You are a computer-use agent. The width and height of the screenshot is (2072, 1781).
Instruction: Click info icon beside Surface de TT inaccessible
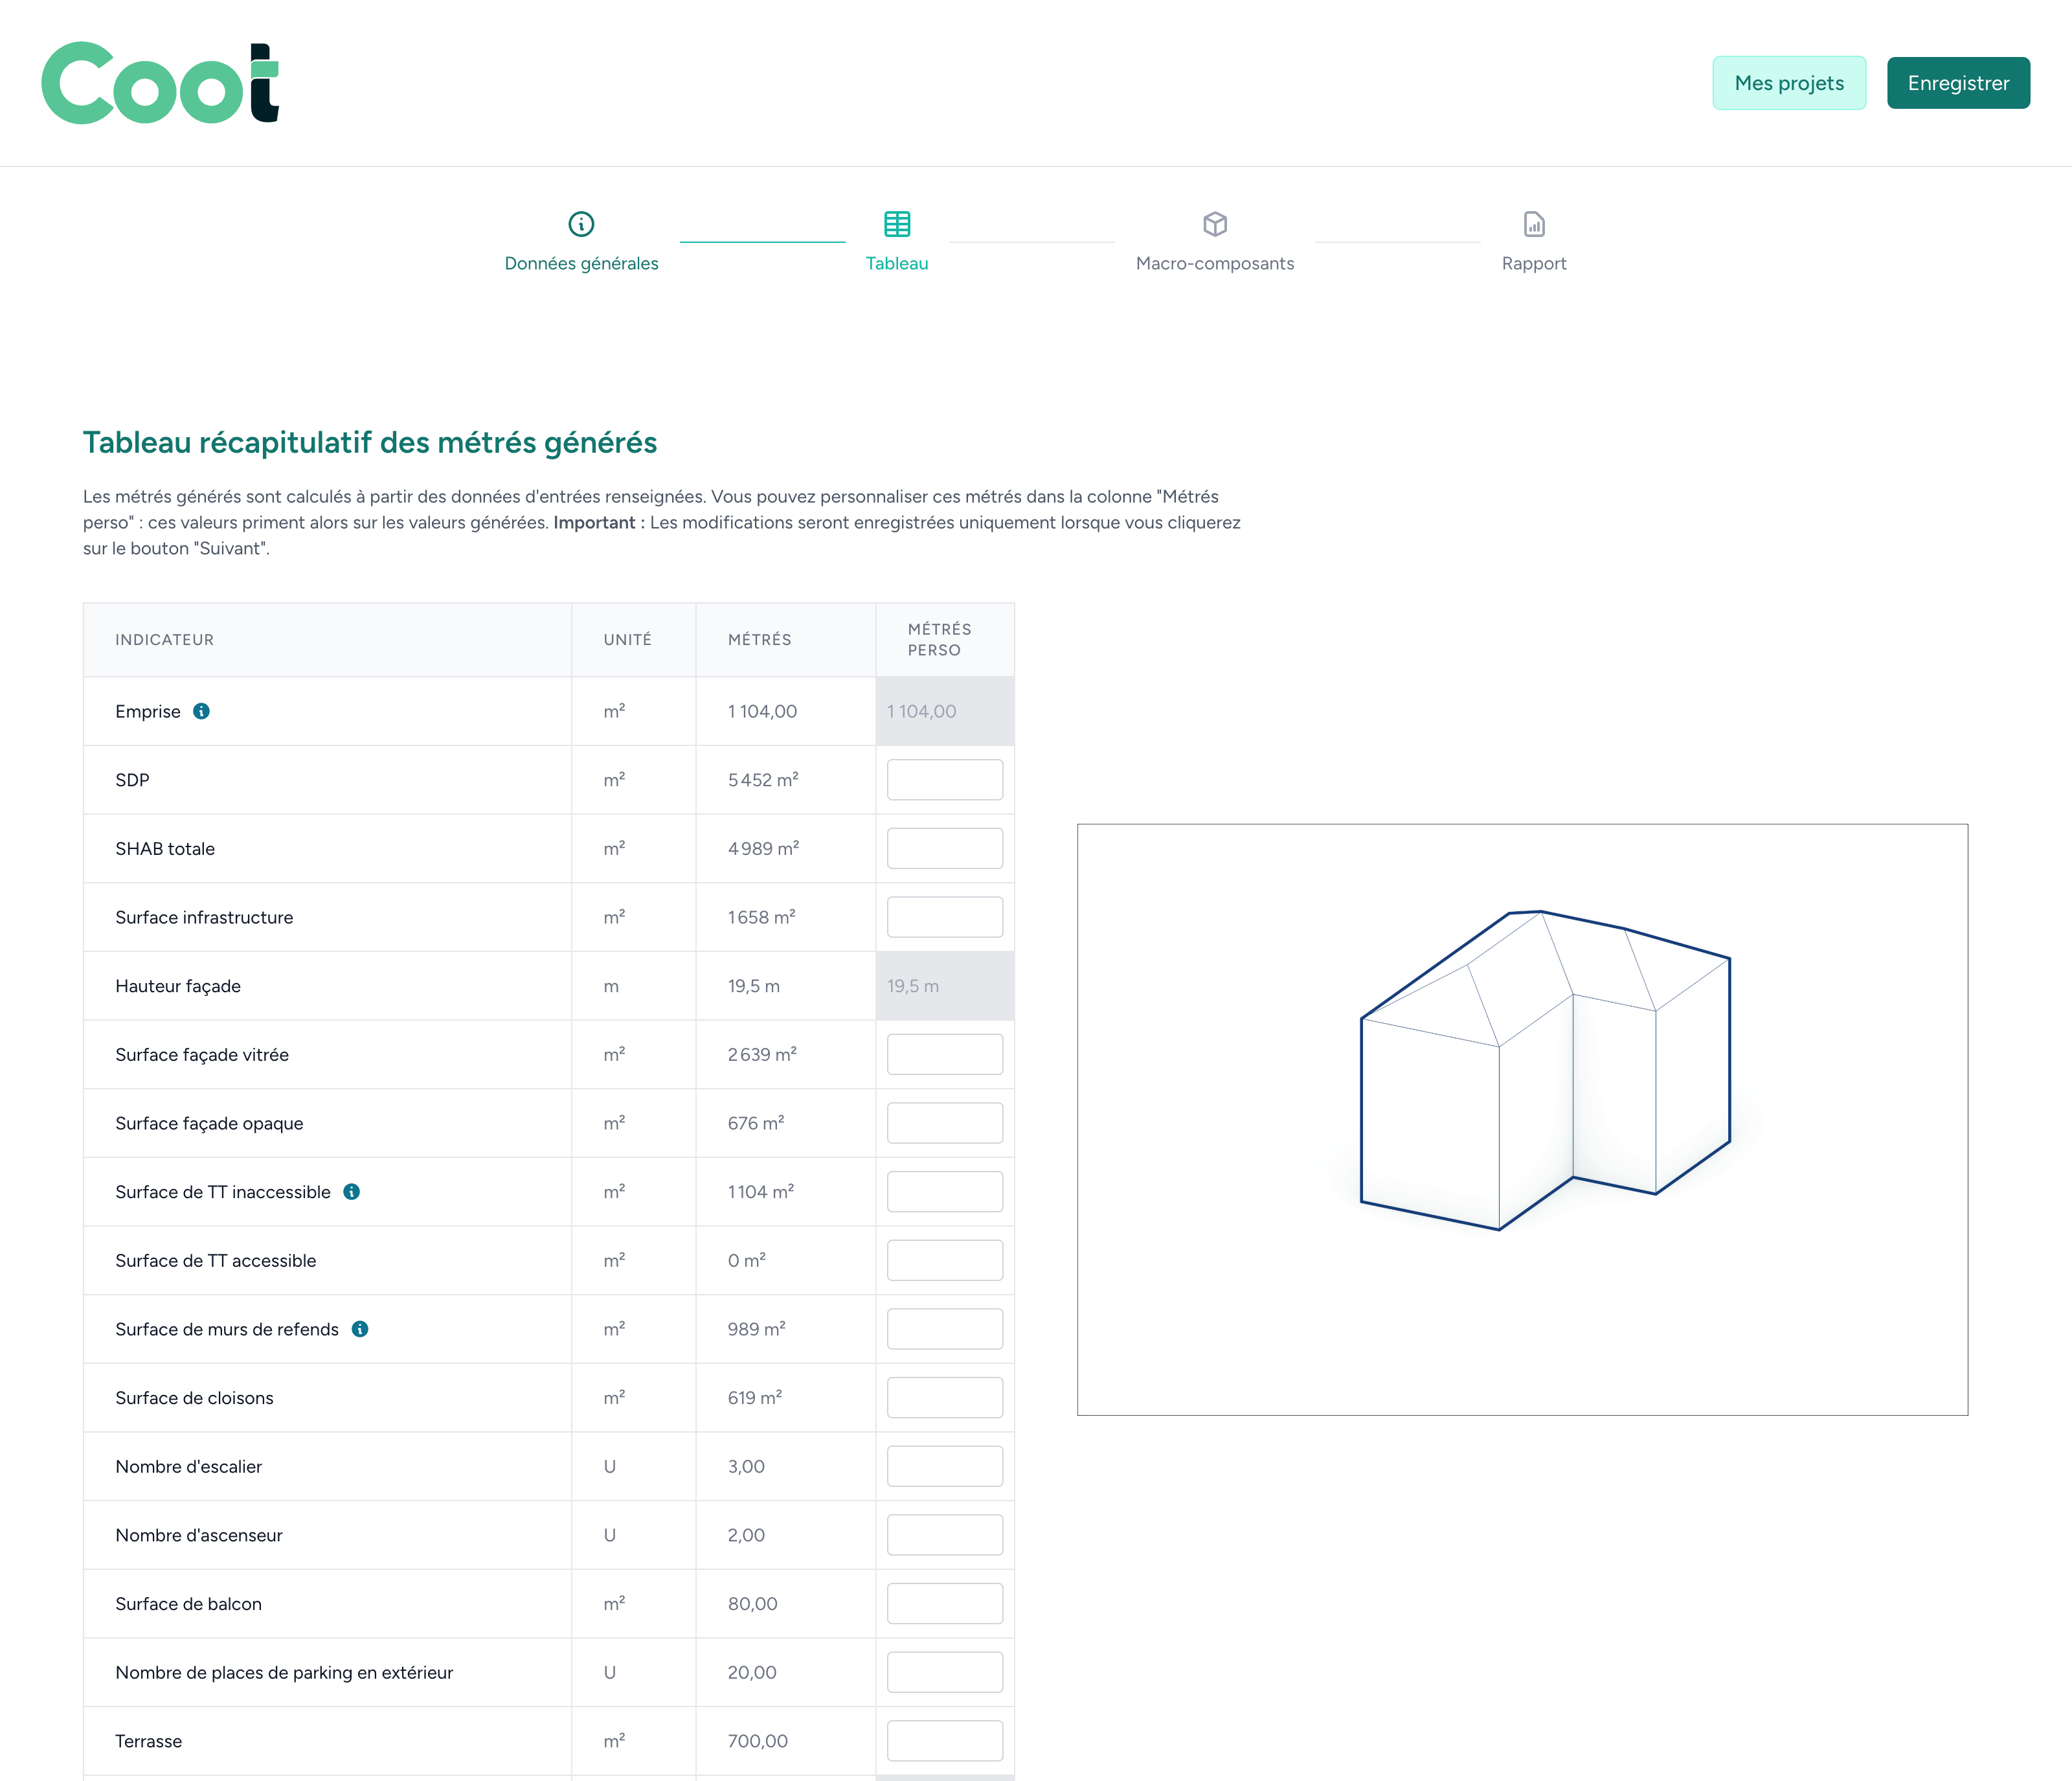351,1191
